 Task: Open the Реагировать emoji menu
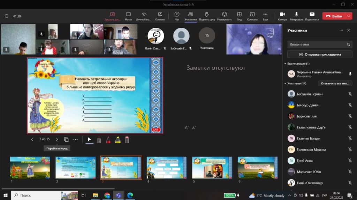tap(225, 16)
